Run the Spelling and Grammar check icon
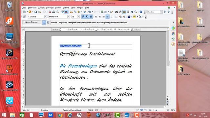Screen dimensions: 210x118 point(62,12)
